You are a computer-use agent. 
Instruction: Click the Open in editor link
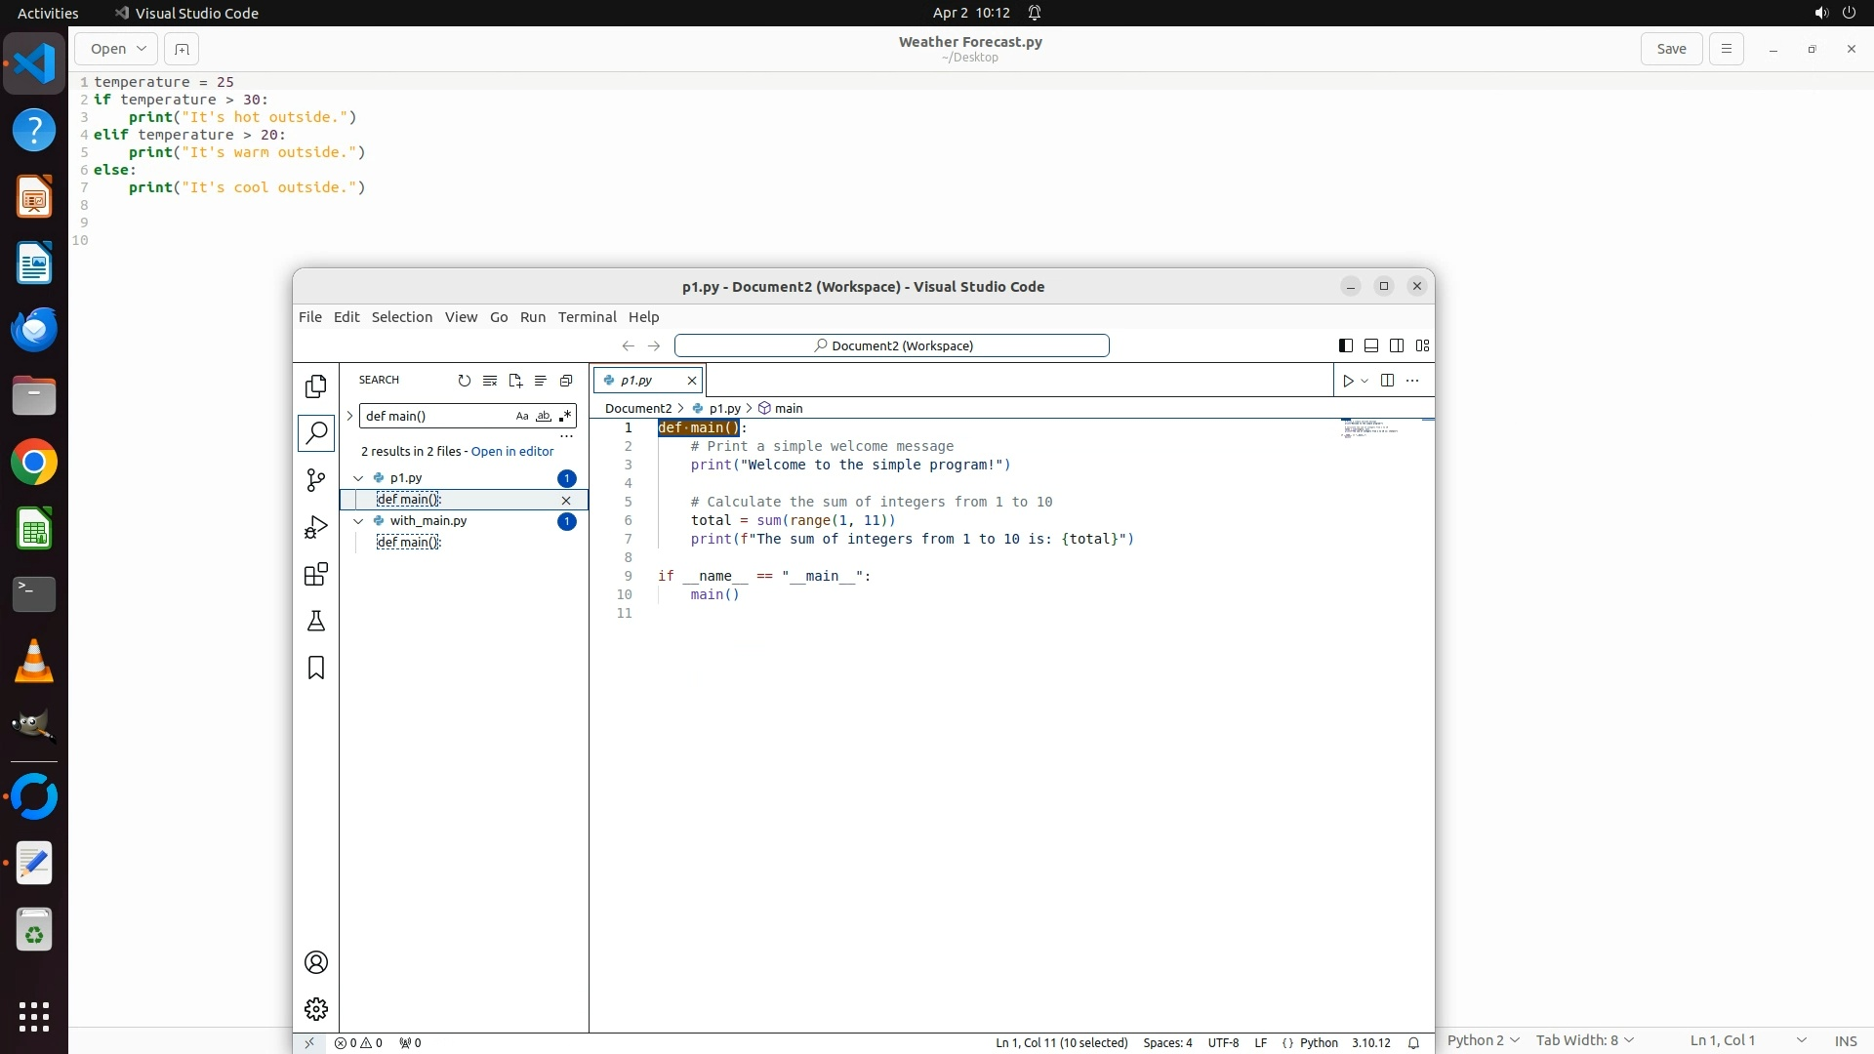coord(511,451)
